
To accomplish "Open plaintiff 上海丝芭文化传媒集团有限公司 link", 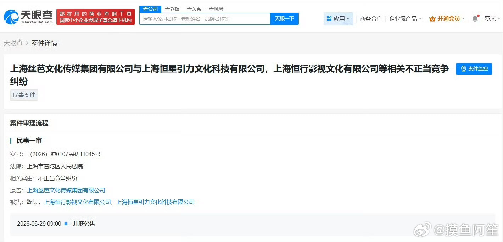I will [66, 191].
